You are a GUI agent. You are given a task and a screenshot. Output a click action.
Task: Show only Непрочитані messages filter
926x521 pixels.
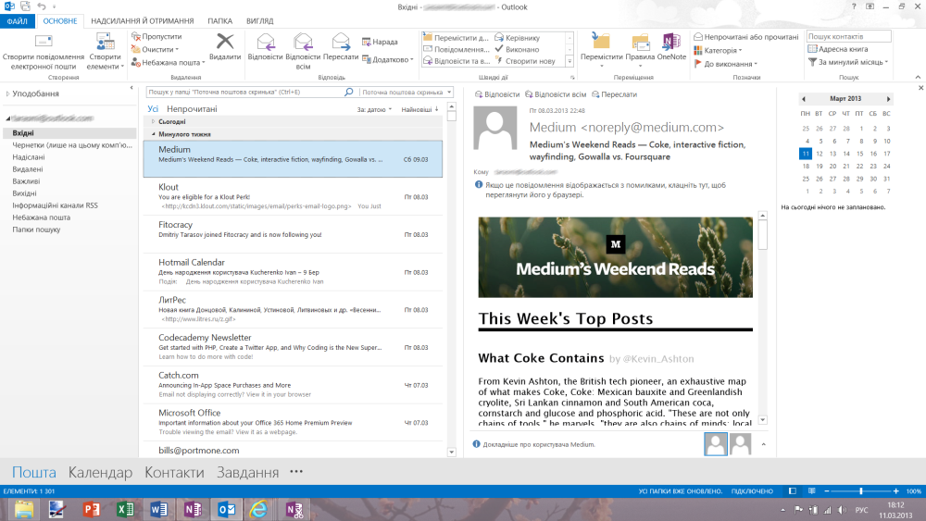192,108
